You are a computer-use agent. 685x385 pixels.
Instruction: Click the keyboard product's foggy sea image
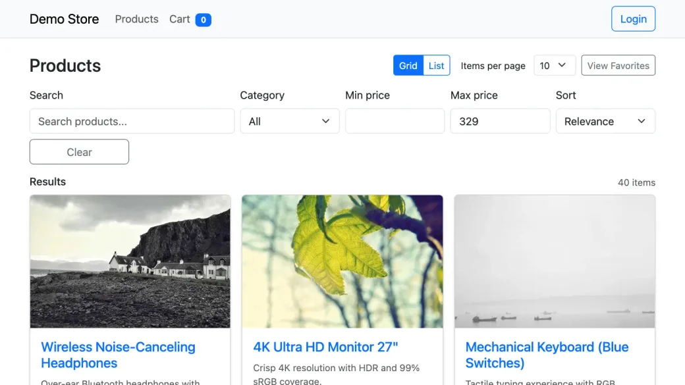click(555, 261)
